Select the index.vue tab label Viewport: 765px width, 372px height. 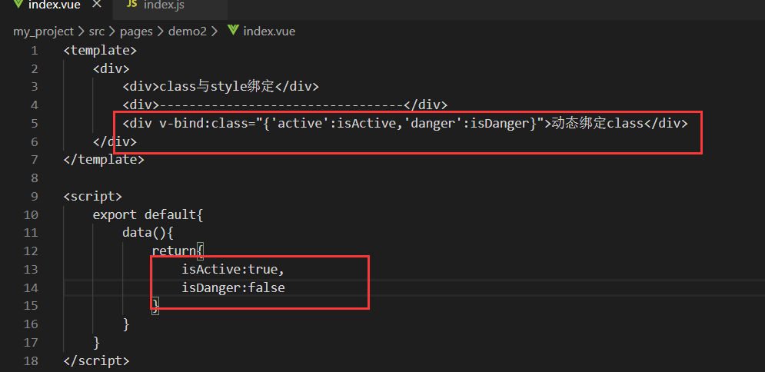54,5
